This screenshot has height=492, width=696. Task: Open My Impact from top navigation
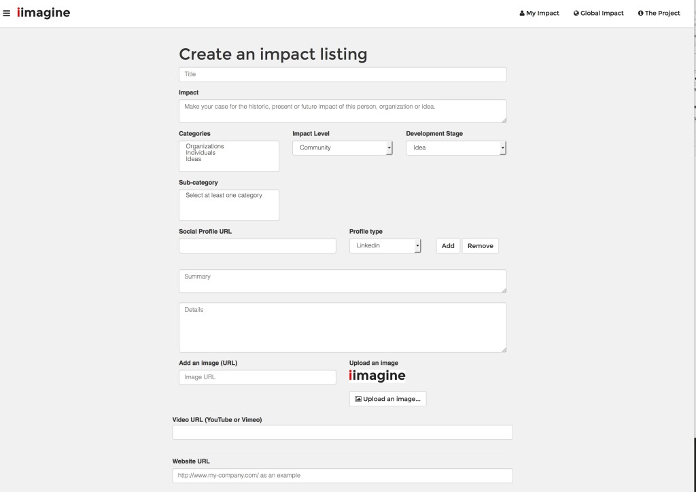(x=539, y=13)
